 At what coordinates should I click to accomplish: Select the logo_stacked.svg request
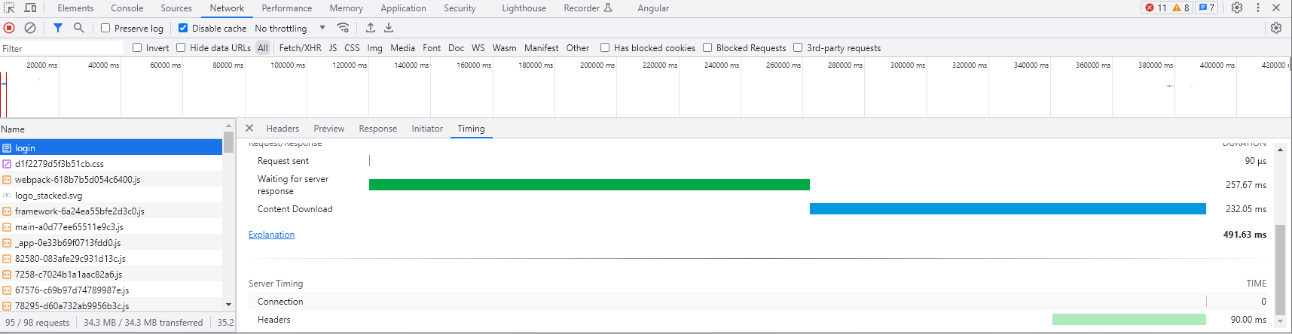[111, 196]
